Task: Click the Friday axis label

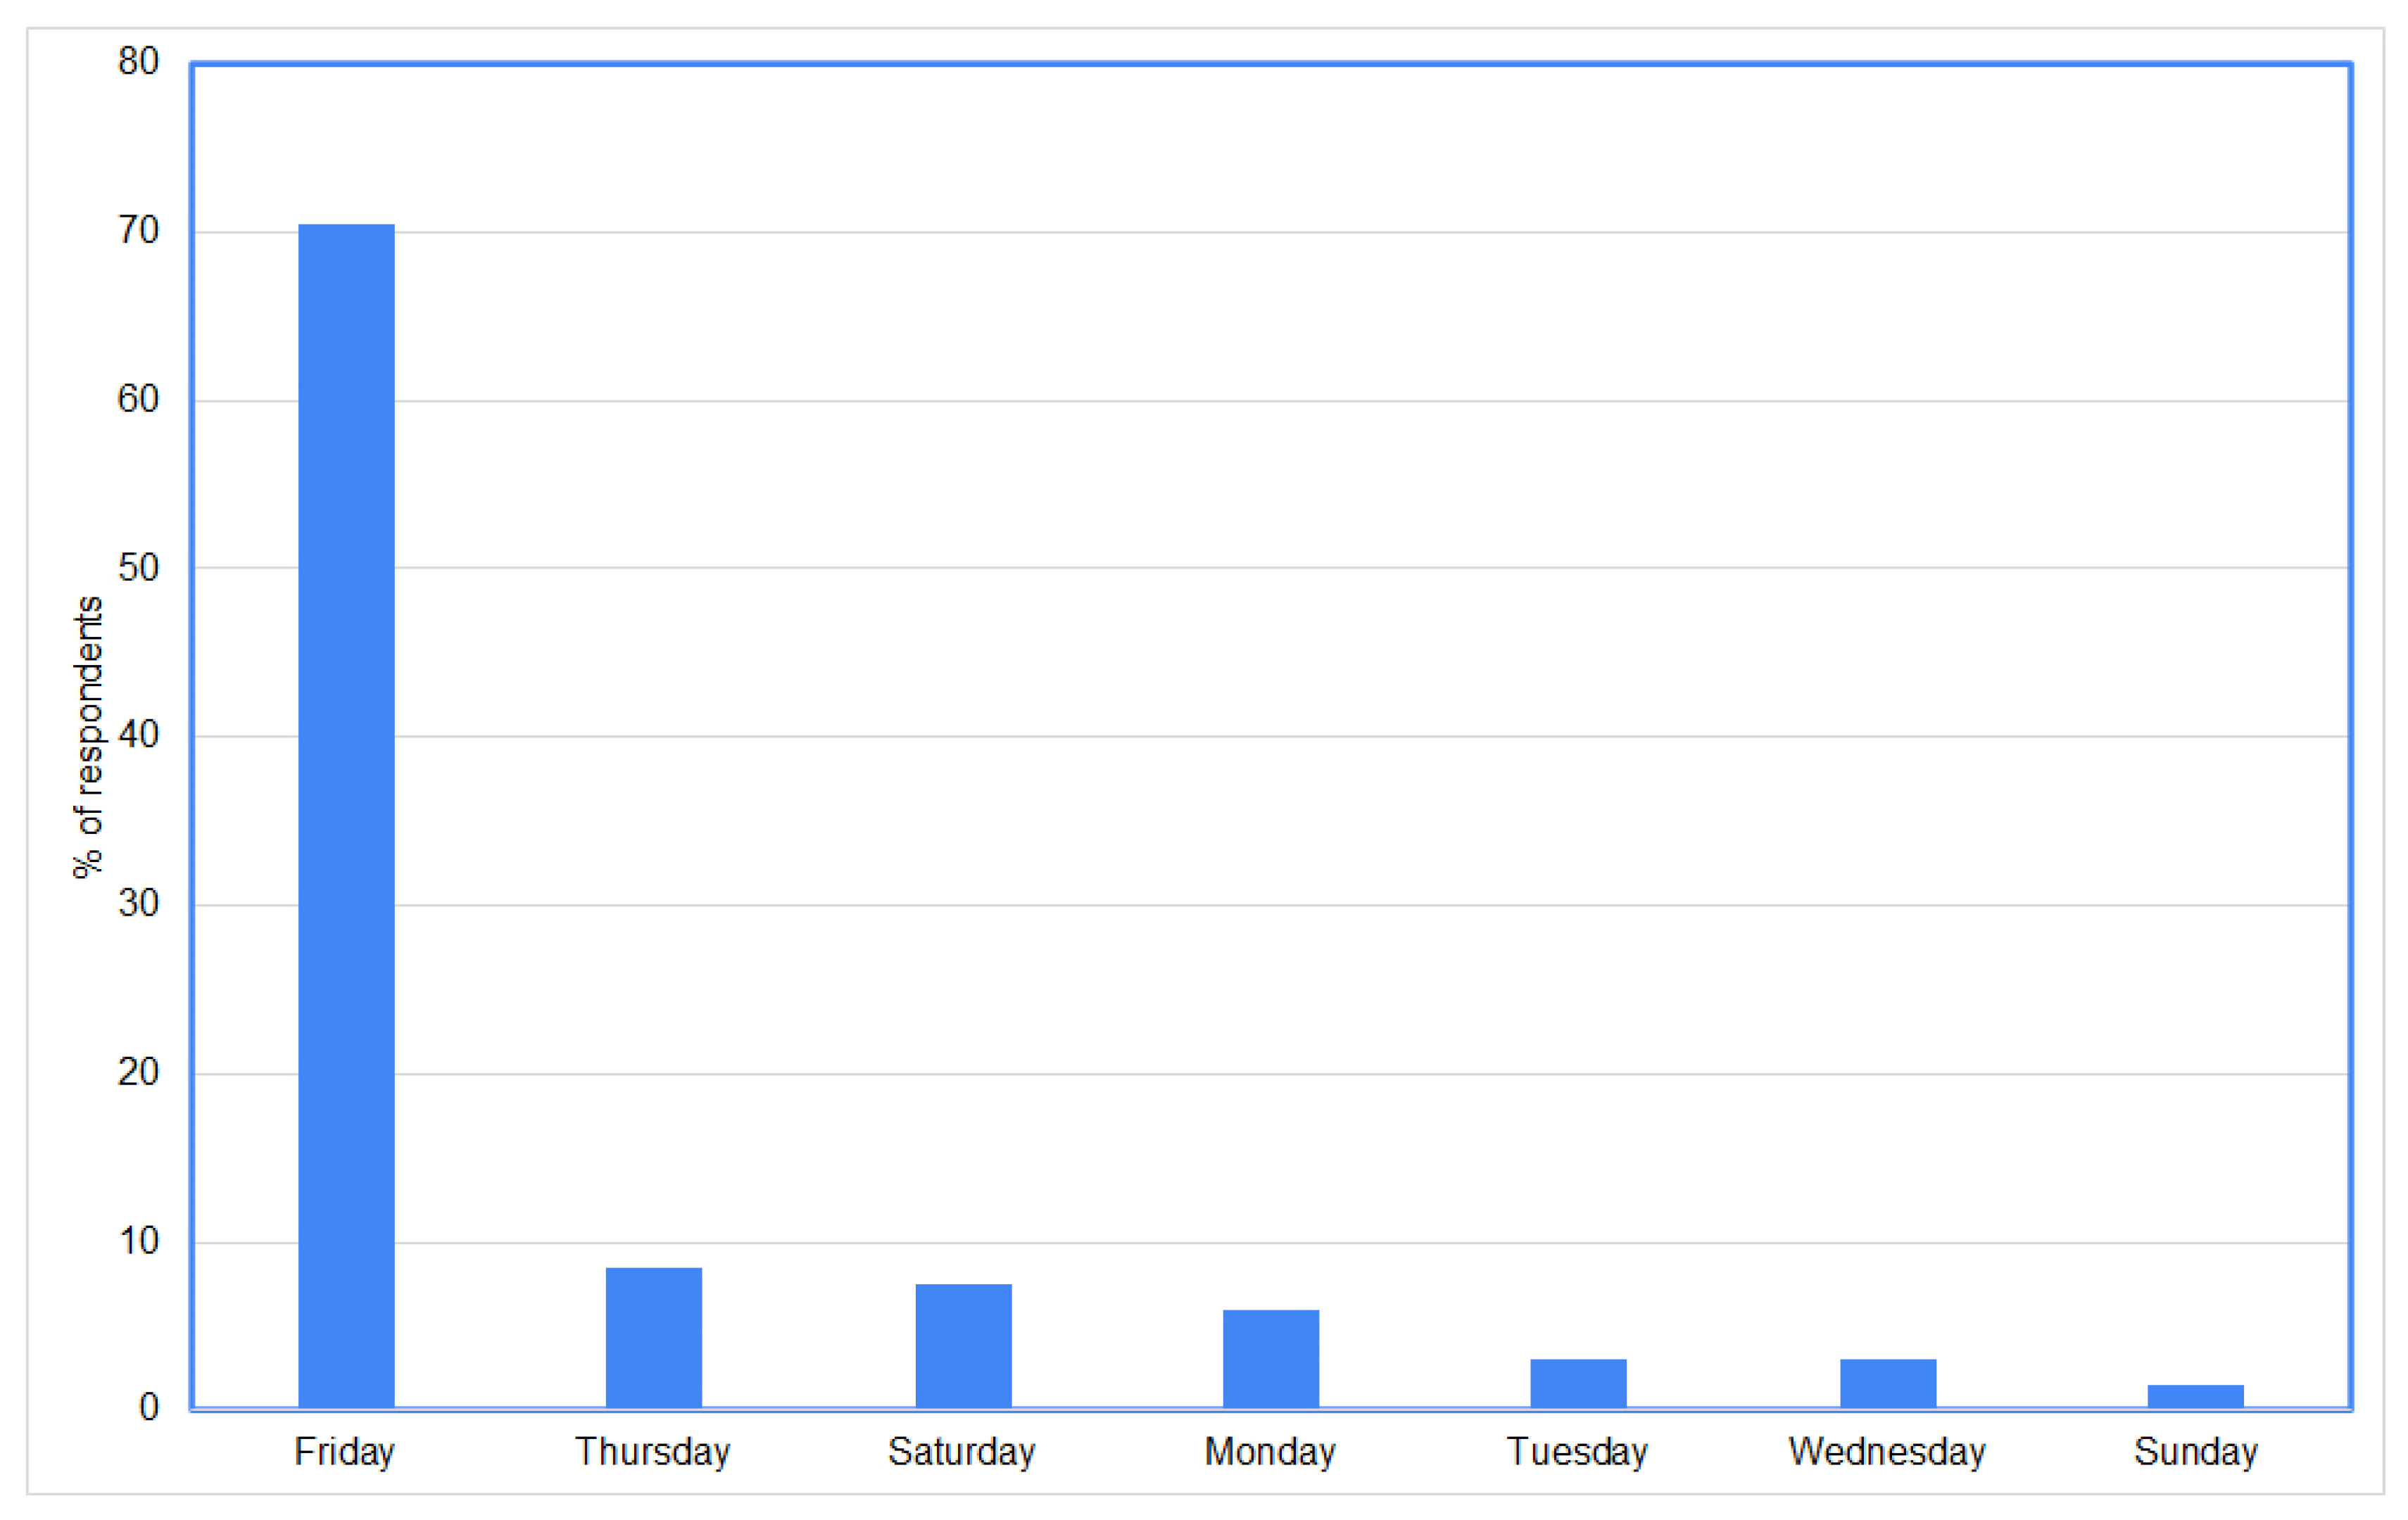Action: click(x=345, y=1452)
